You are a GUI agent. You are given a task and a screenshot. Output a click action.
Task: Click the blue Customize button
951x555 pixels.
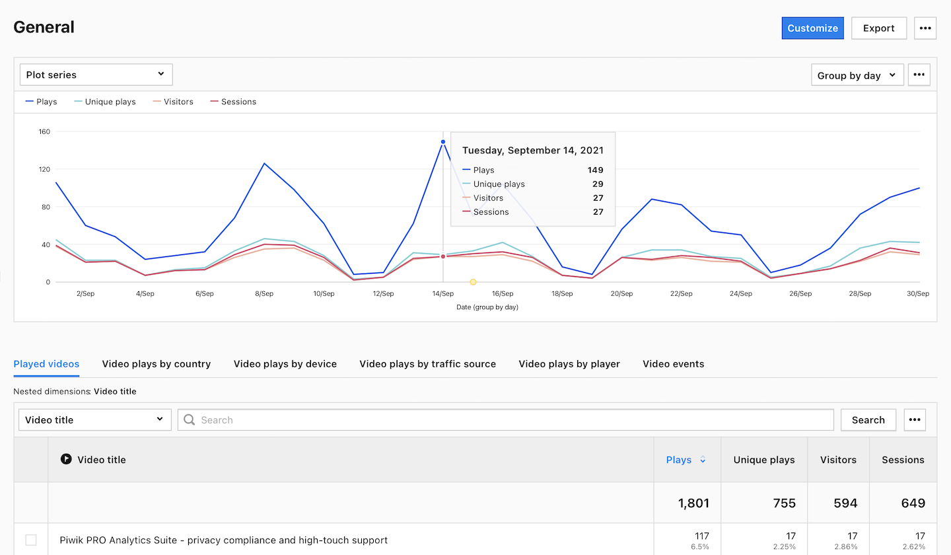point(812,28)
